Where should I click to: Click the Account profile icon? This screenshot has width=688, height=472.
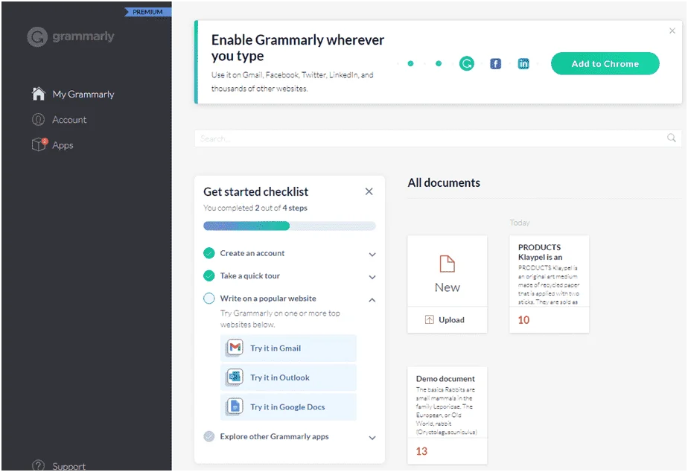click(38, 119)
